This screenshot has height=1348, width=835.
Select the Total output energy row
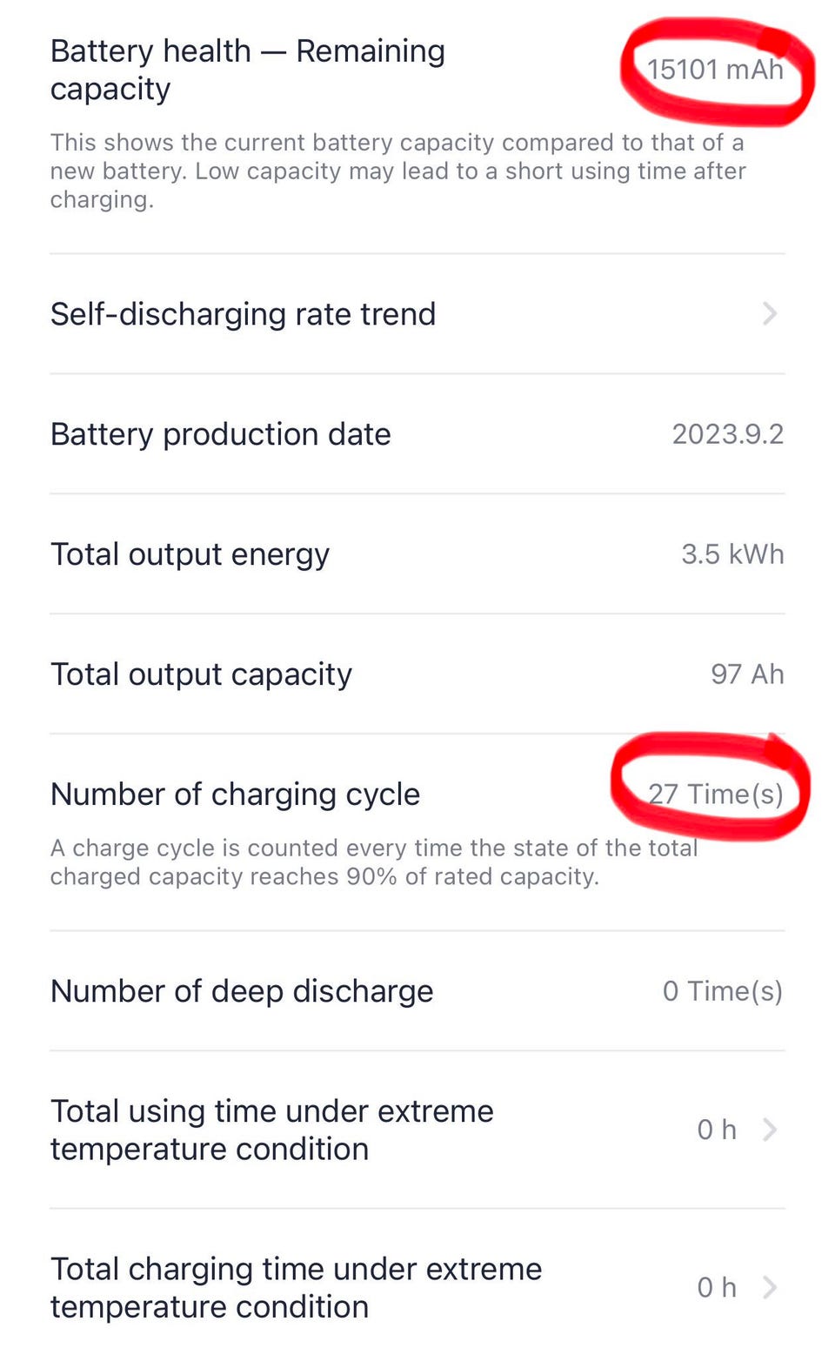pyautogui.click(x=417, y=554)
